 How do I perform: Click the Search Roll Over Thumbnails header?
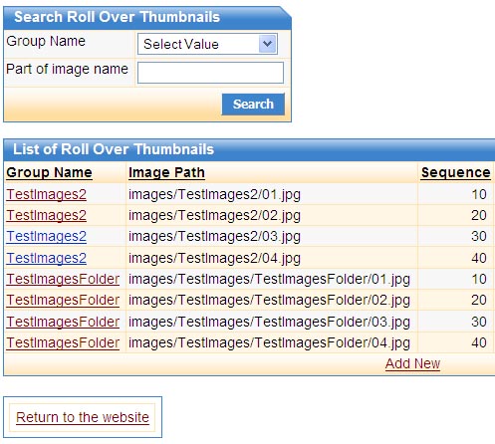coord(117,17)
